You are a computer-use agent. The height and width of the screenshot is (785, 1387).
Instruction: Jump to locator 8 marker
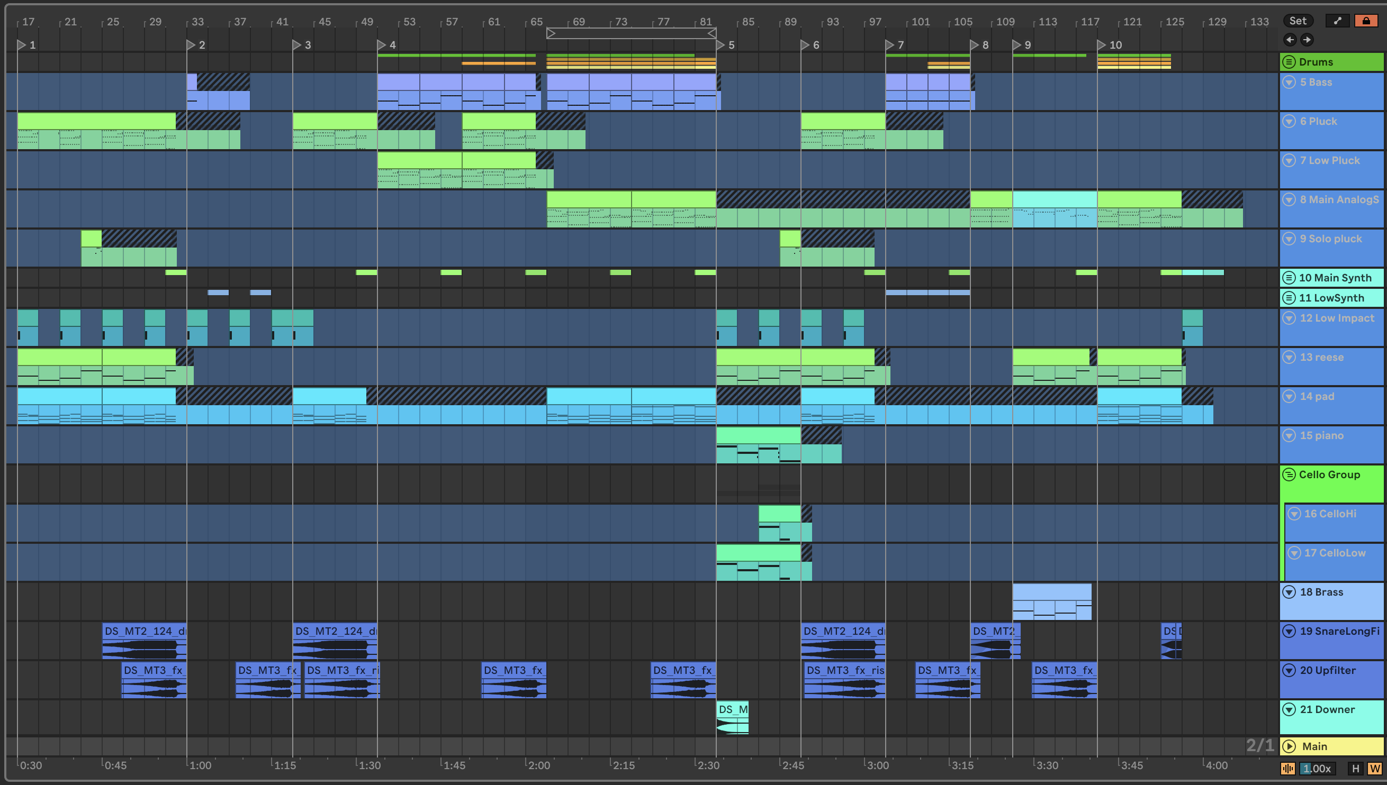974,45
